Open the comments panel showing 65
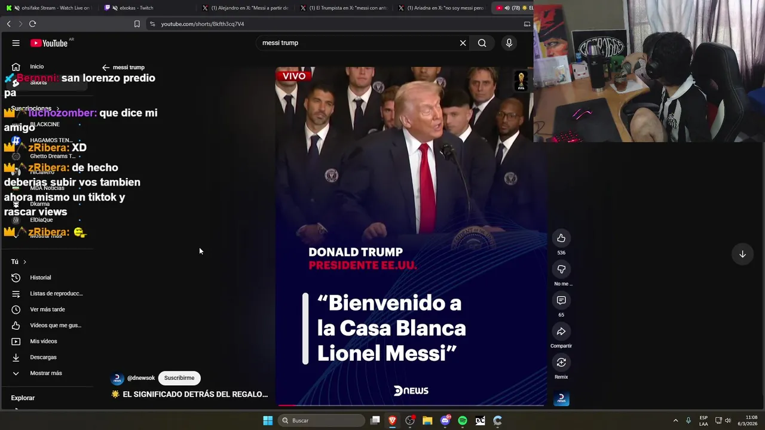The height and width of the screenshot is (430, 765). (561, 300)
